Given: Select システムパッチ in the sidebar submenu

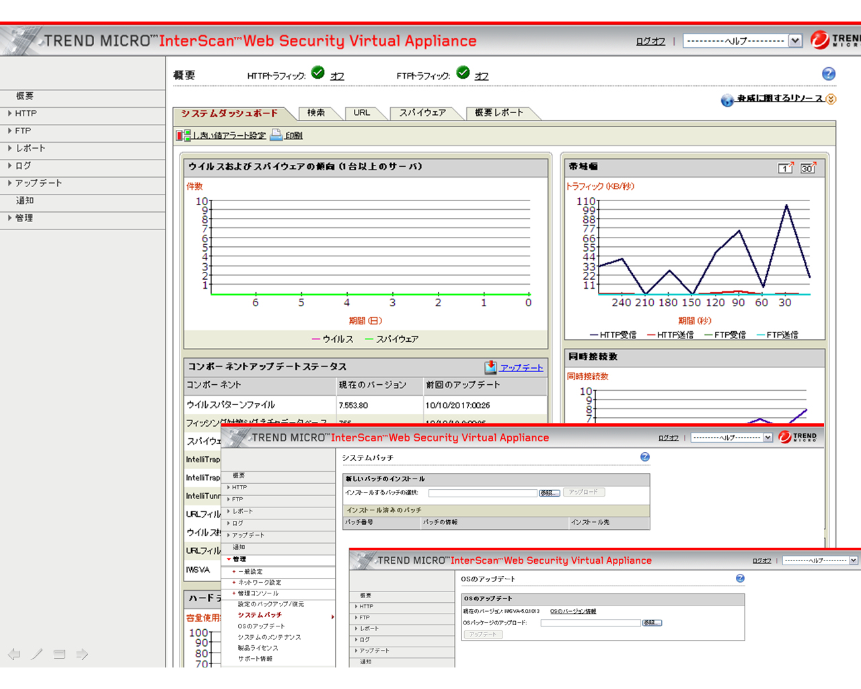Looking at the screenshot, I should (x=260, y=615).
